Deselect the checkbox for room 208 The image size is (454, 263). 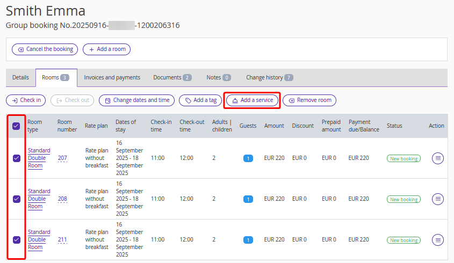click(x=16, y=199)
